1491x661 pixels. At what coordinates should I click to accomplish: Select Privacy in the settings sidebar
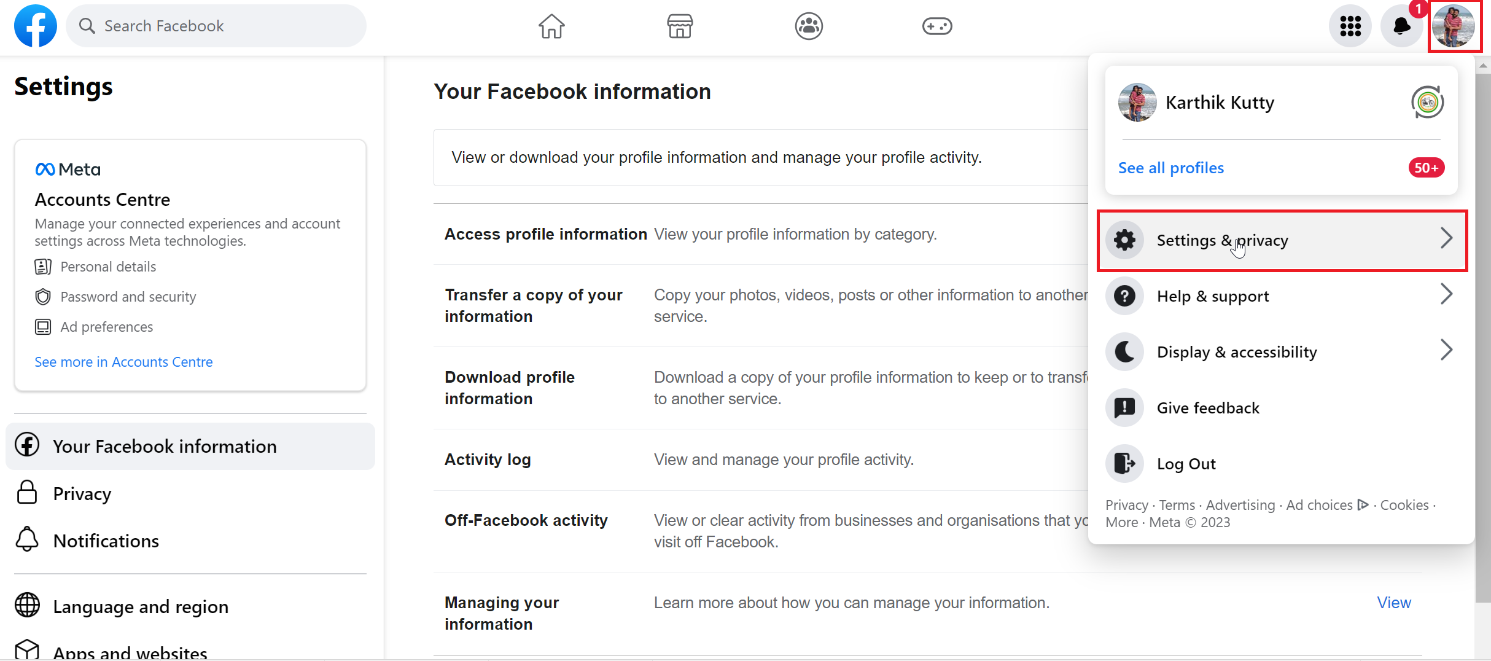pos(82,493)
